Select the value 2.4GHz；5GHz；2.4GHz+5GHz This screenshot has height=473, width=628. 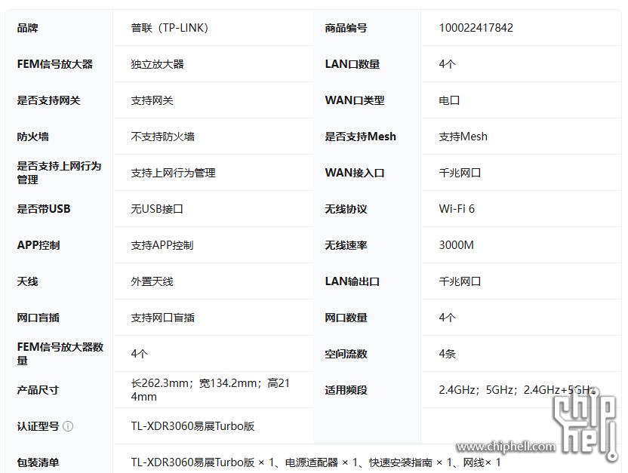(517, 390)
